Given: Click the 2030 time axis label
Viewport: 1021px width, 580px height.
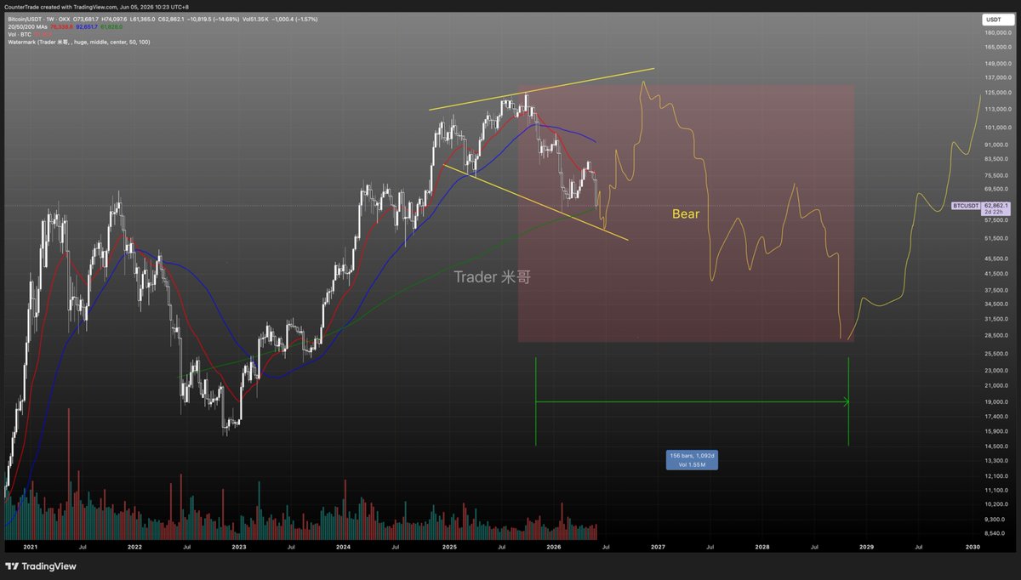Looking at the screenshot, I should pos(972,549).
